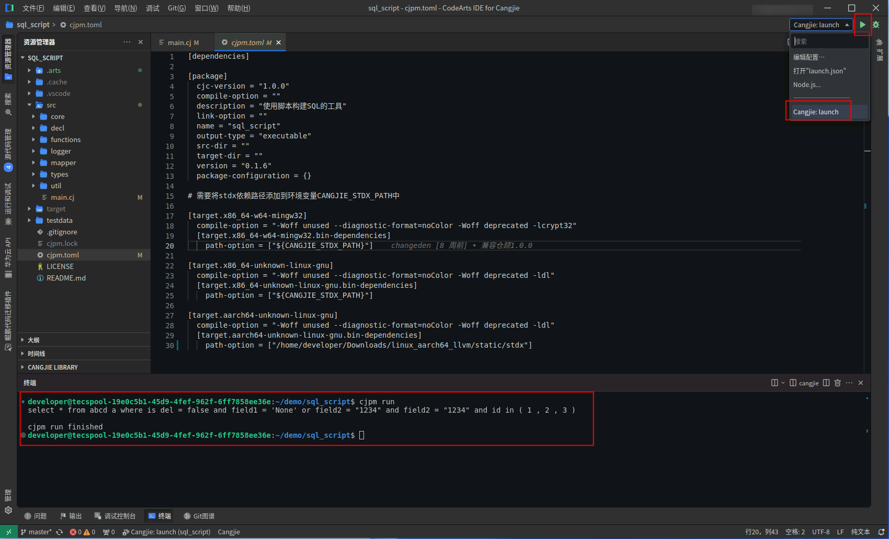Open the Cangjie: launch configuration dropdown
The height and width of the screenshot is (539, 889).
pos(821,25)
